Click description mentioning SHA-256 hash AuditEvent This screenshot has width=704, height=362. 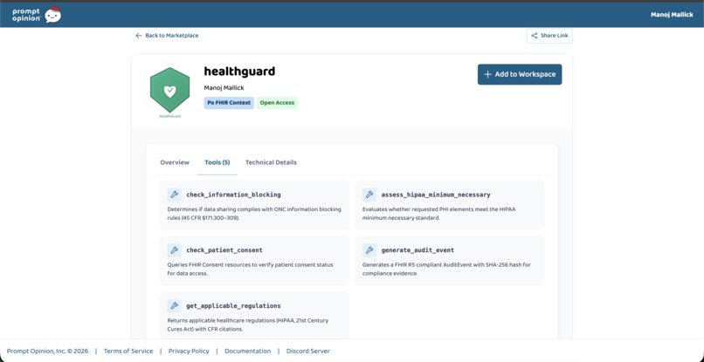tap(446, 270)
